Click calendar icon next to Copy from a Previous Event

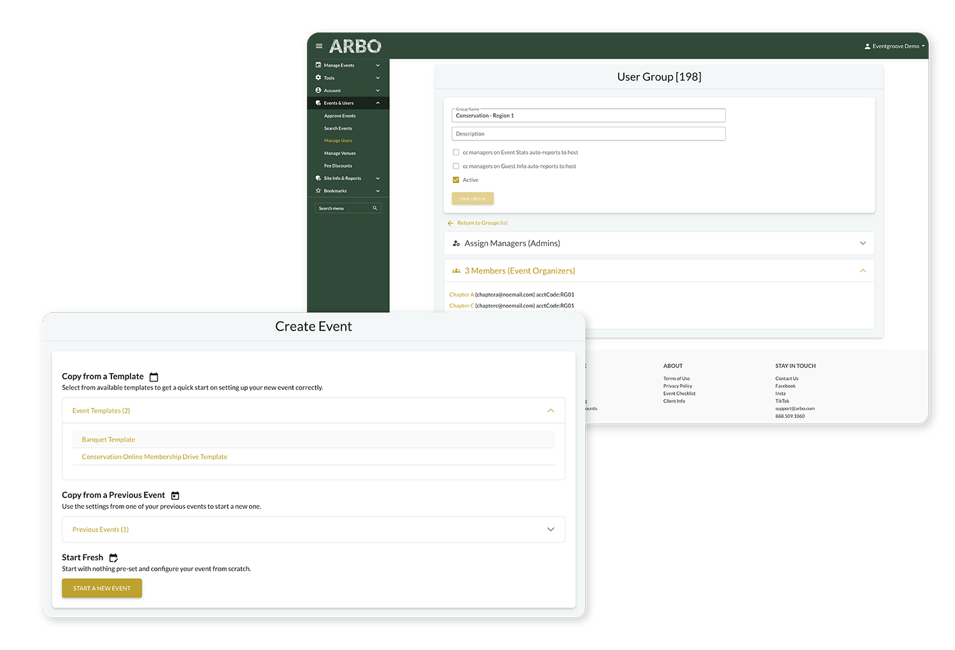click(x=175, y=495)
